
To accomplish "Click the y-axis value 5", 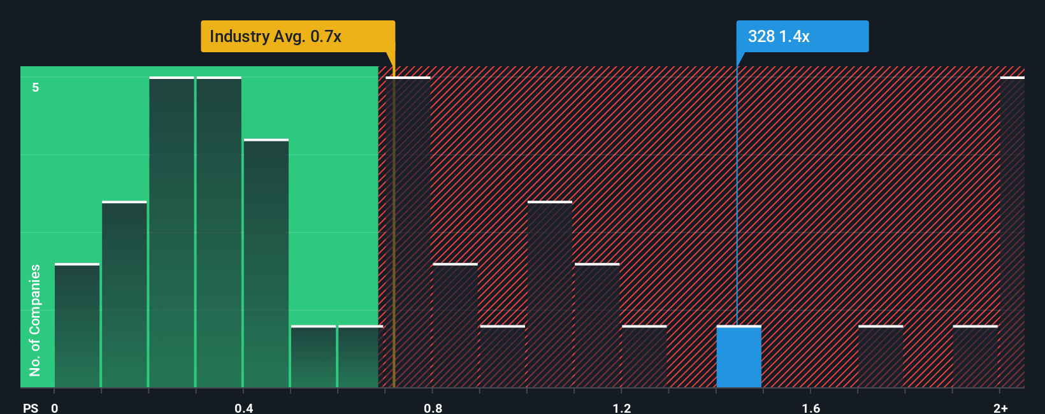I will tap(36, 87).
